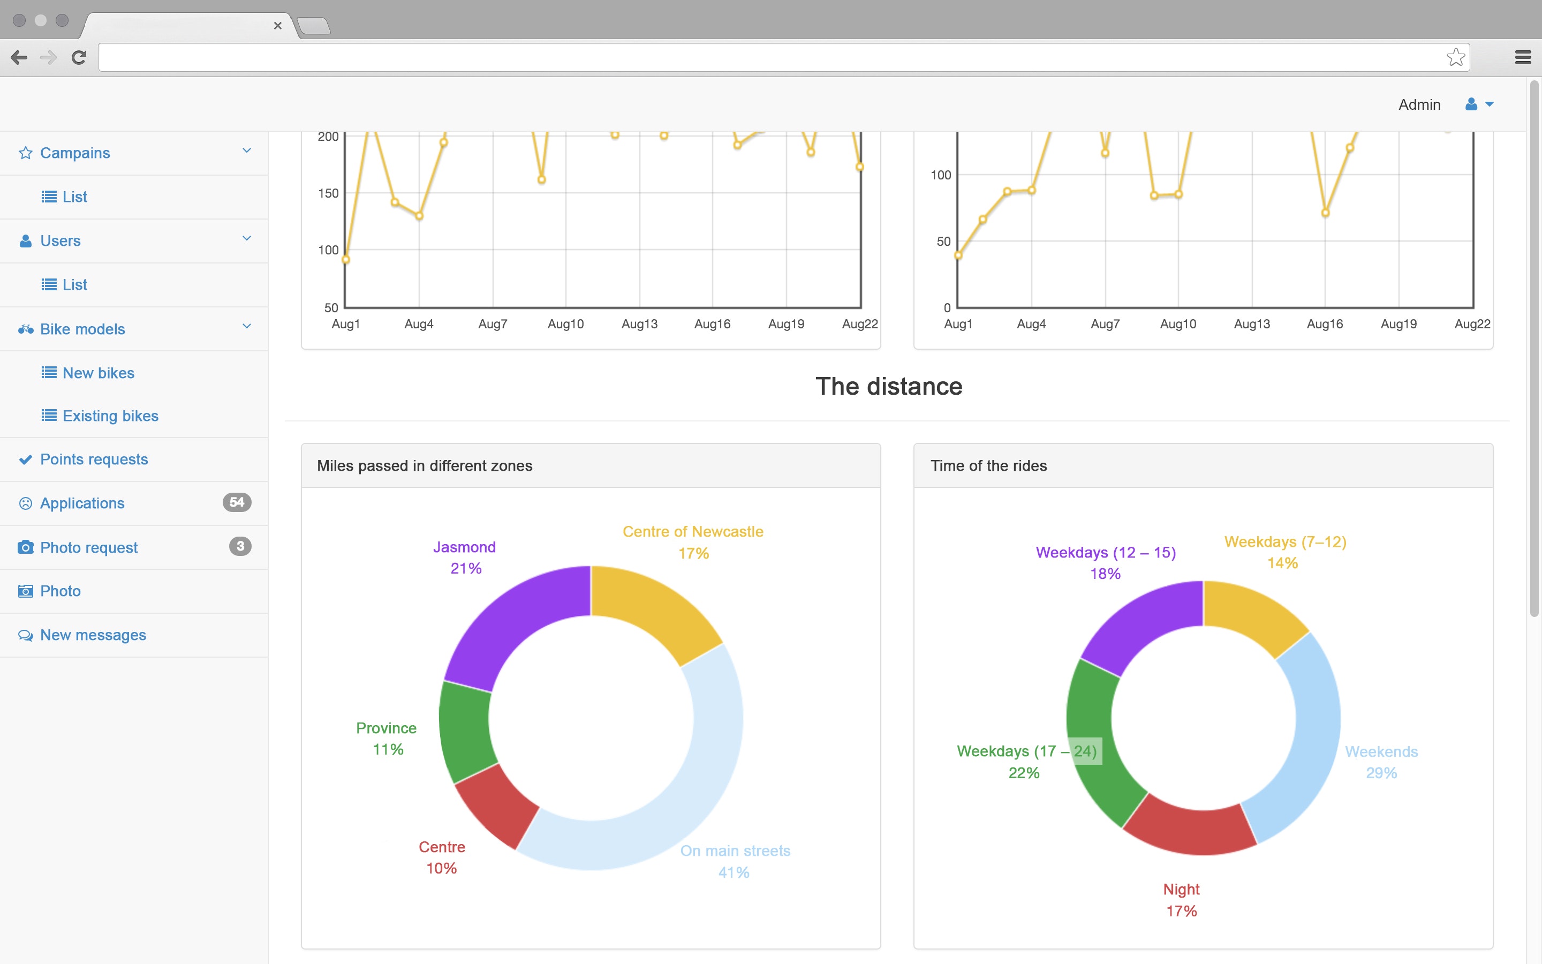Collapse the Bike models chevron
Image resolution: width=1542 pixels, height=964 pixels.
click(247, 327)
